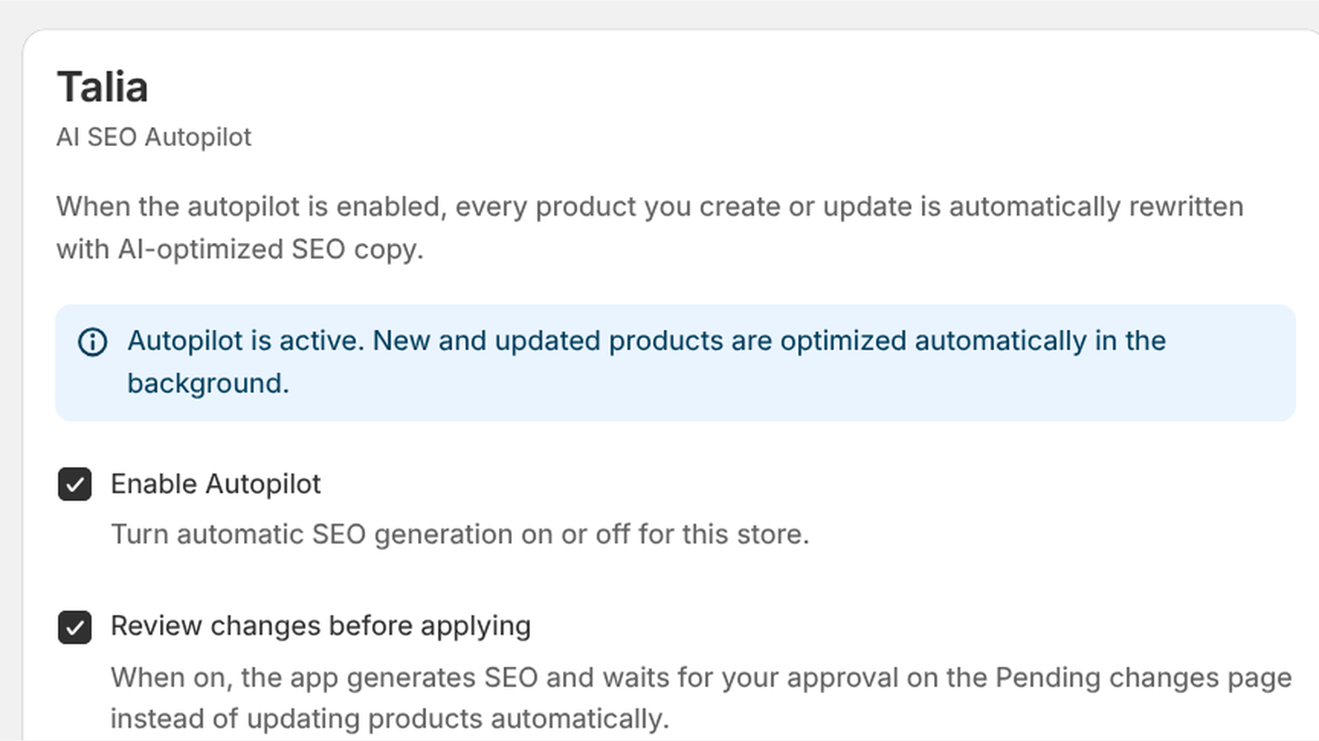Select the Talia heading
Viewport: 1319px width, 741px height.
click(x=102, y=86)
